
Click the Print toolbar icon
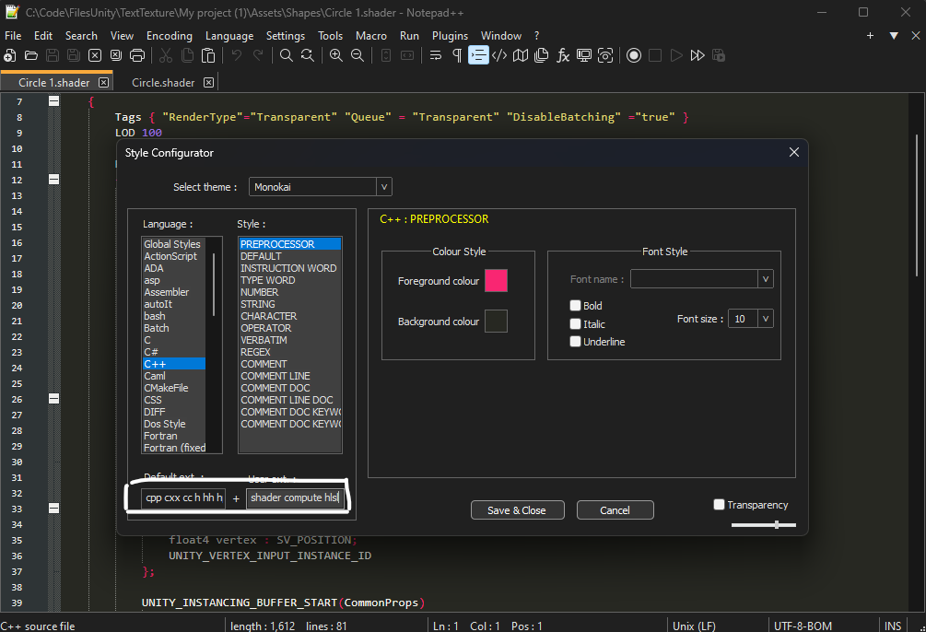point(137,55)
